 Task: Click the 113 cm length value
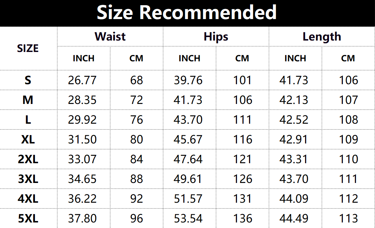pyautogui.click(x=348, y=219)
